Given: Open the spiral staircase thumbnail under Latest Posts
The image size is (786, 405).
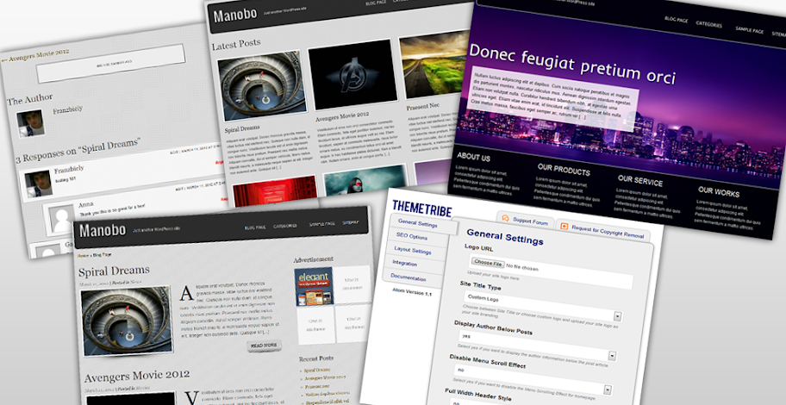Looking at the screenshot, I should tap(261, 85).
